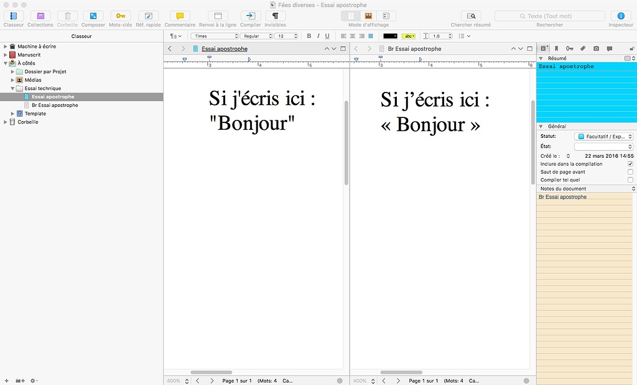The height and width of the screenshot is (385, 637).
Task: Toggle Invisibles pilcrow icon
Action: pyautogui.click(x=275, y=16)
